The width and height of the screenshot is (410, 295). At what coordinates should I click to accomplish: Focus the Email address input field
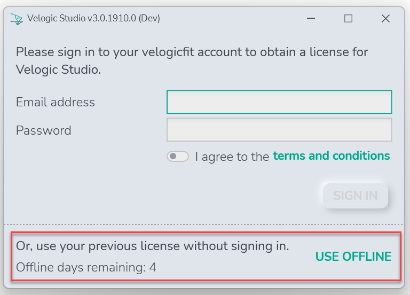tap(279, 102)
